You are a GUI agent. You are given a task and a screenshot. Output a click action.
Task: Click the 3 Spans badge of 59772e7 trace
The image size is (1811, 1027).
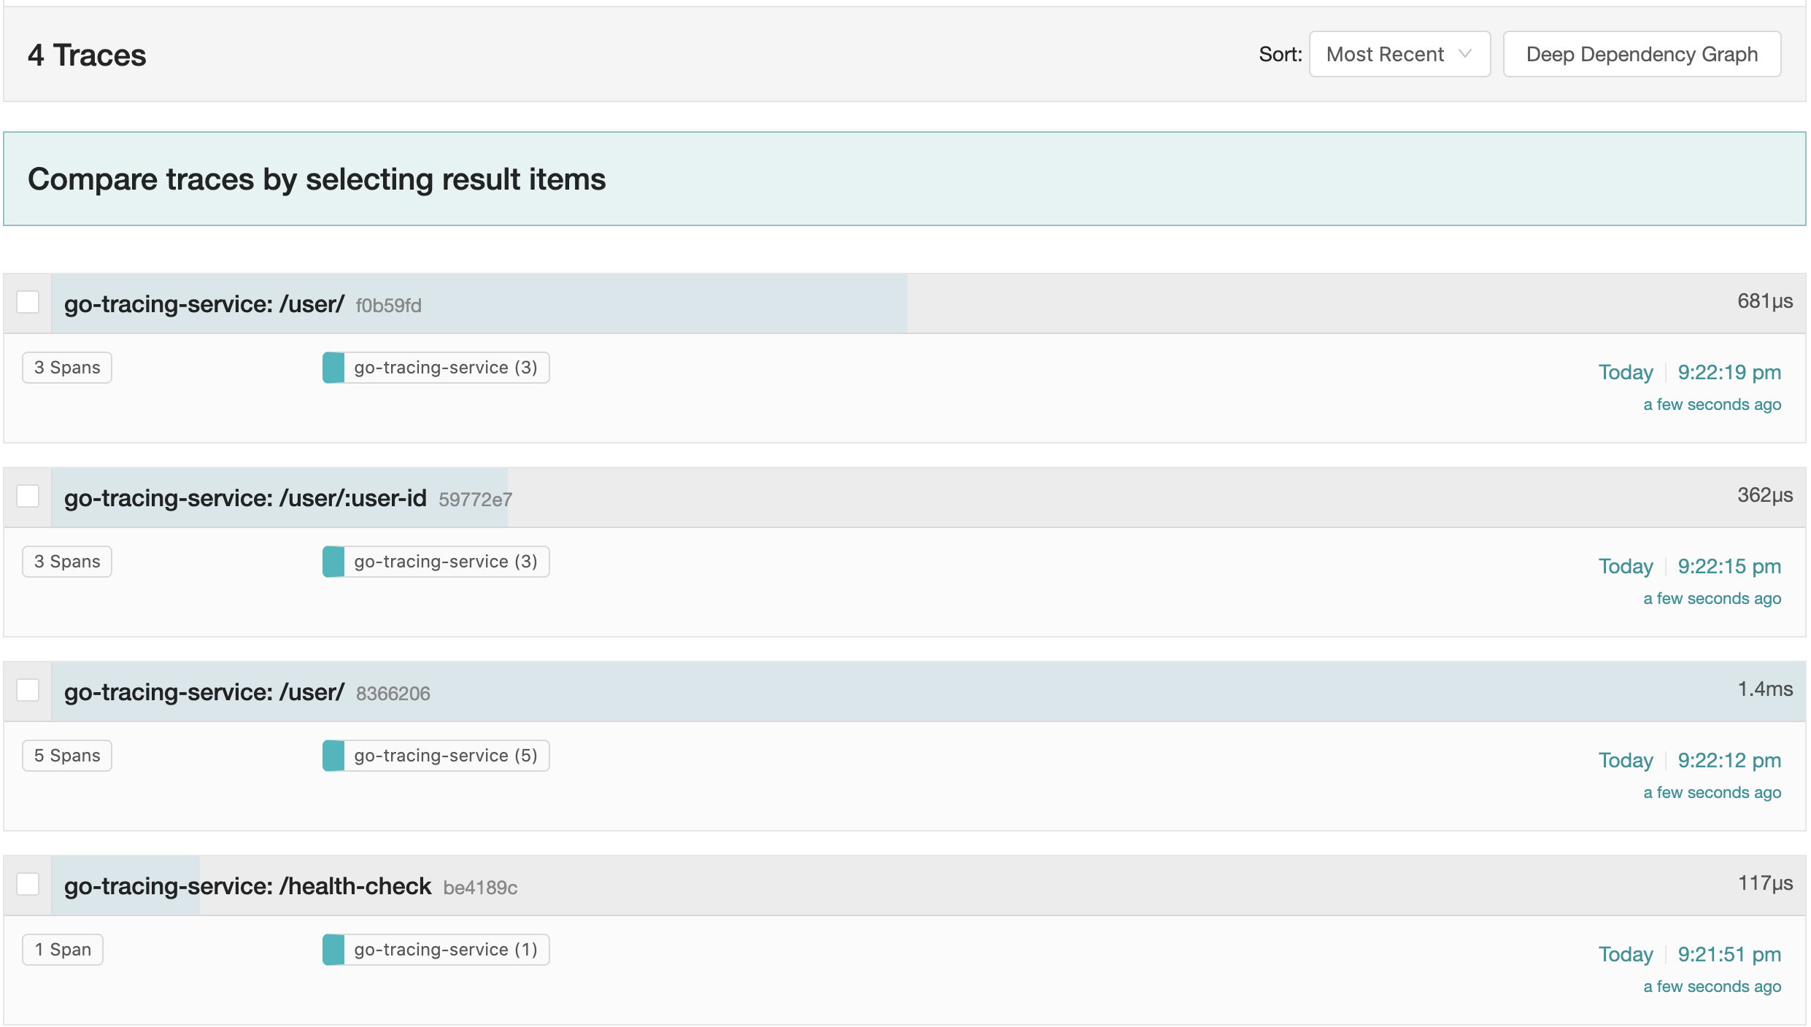67,562
